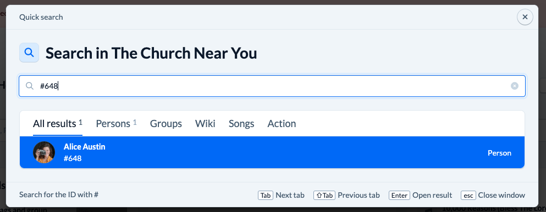Viewport: 546px width, 212px height.
Task: Select the Songs tab
Action: 241,123
